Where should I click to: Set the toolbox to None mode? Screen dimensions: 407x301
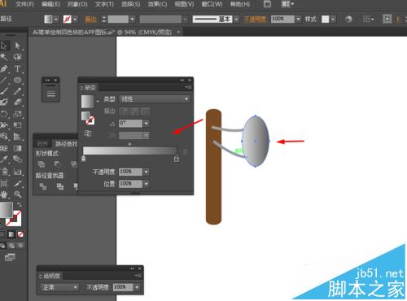pyautogui.click(x=20, y=234)
